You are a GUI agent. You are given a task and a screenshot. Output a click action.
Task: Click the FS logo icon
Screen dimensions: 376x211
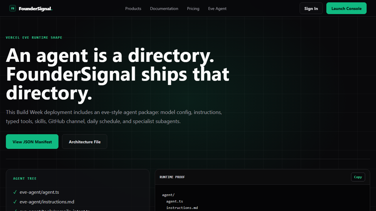pyautogui.click(x=13, y=8)
